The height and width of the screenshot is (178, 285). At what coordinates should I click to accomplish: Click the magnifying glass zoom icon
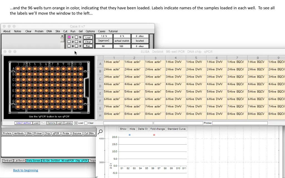point(100,132)
